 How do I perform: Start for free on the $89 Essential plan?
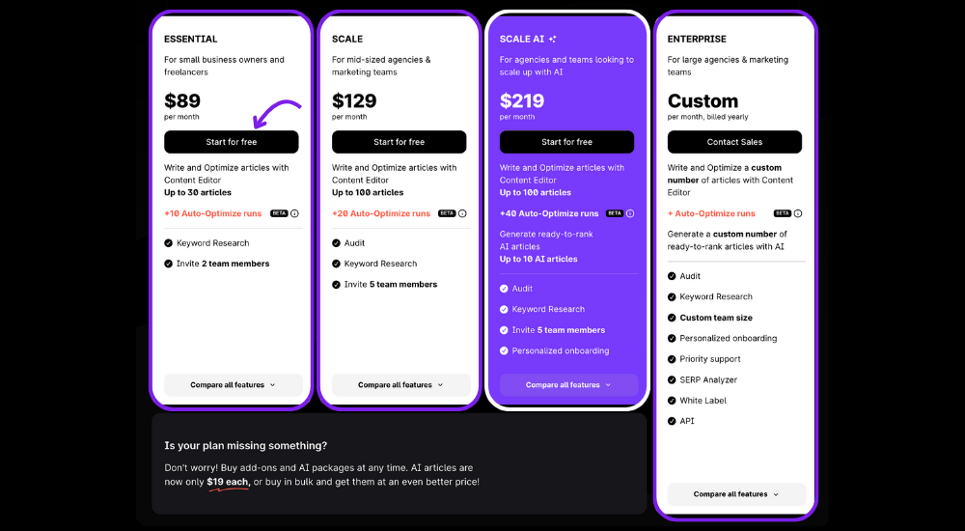(x=232, y=142)
